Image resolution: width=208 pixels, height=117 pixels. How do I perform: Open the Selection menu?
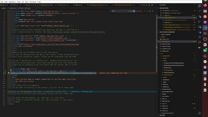point(12,2)
